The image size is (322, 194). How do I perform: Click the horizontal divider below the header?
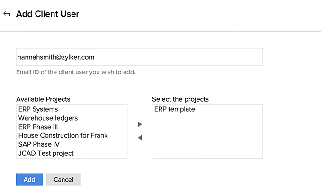click(x=161, y=32)
